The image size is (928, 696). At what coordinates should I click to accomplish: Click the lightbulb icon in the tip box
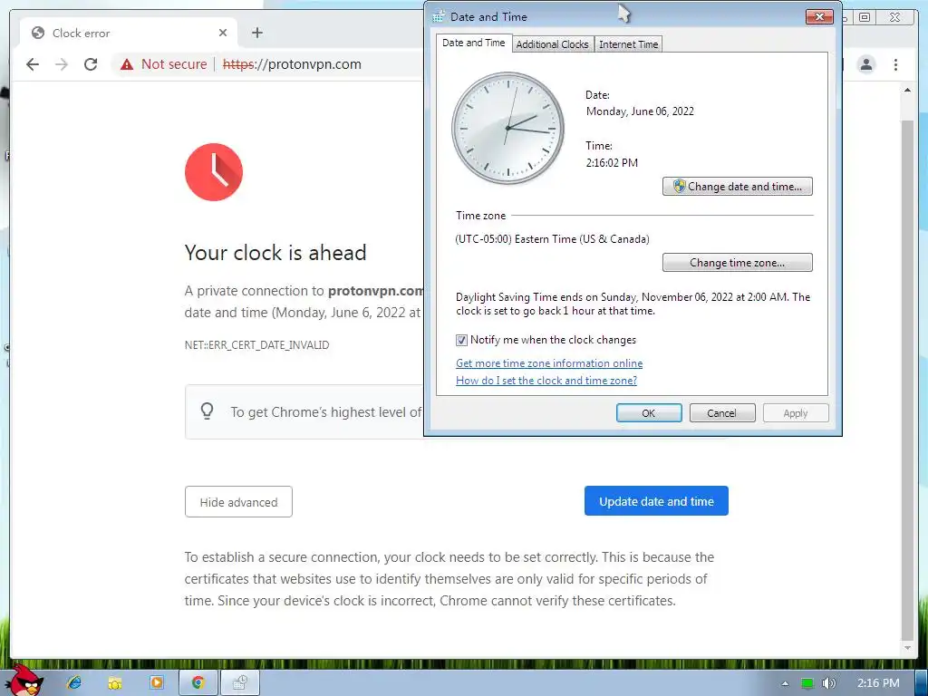tap(207, 411)
